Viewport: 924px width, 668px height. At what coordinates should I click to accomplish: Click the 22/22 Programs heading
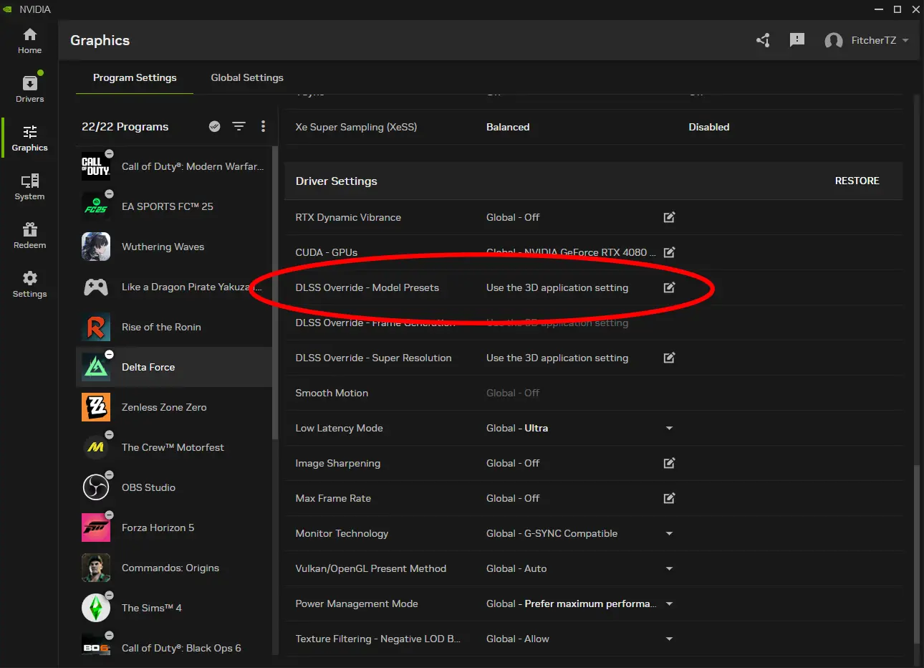click(x=125, y=126)
